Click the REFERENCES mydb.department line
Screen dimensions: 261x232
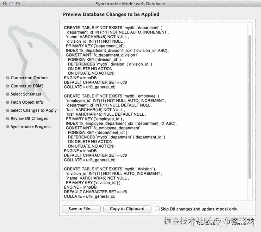(x=116, y=137)
